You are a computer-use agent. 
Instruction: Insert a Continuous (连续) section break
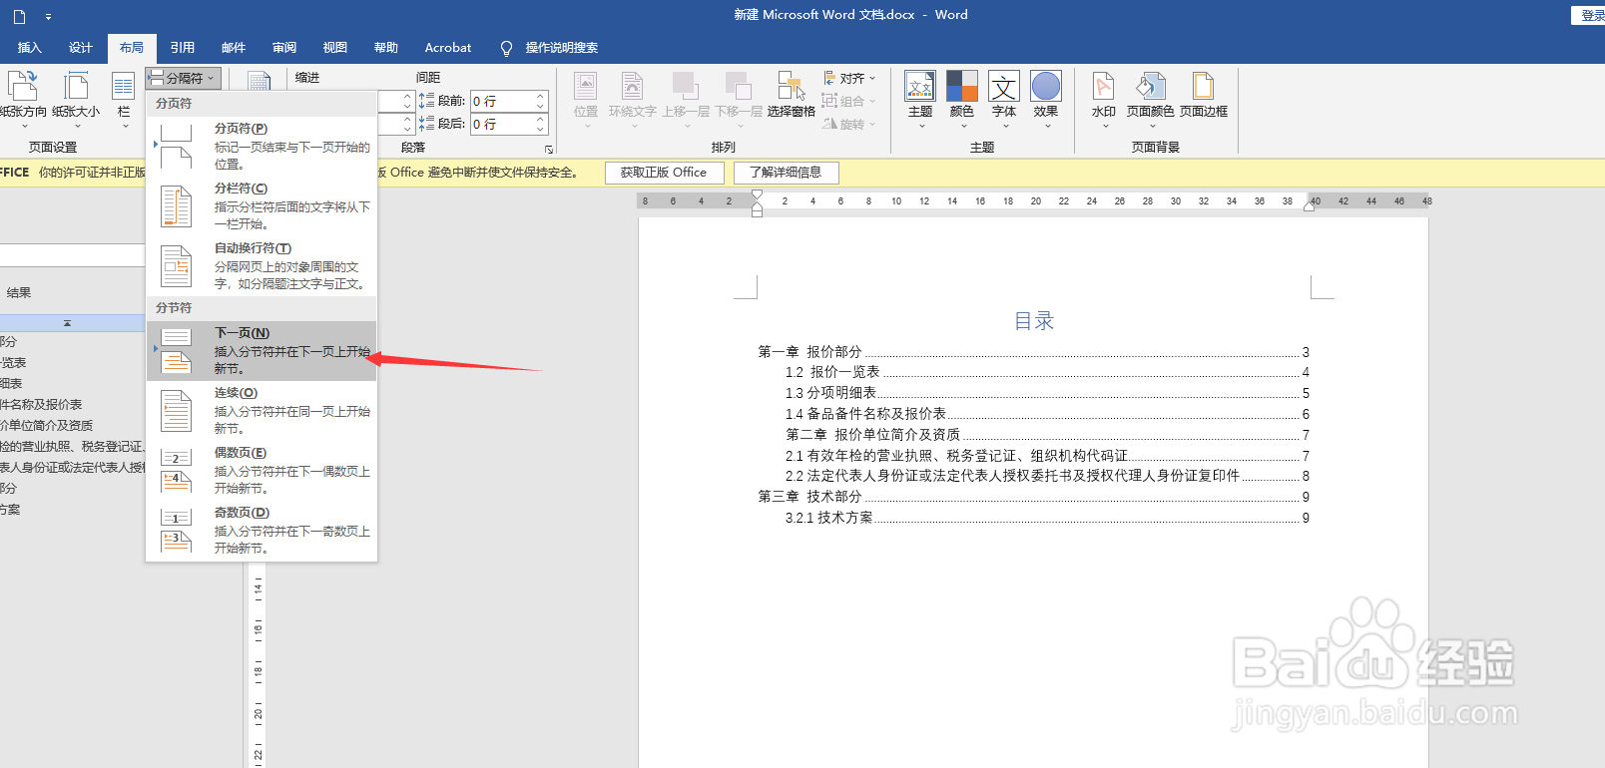coord(262,410)
